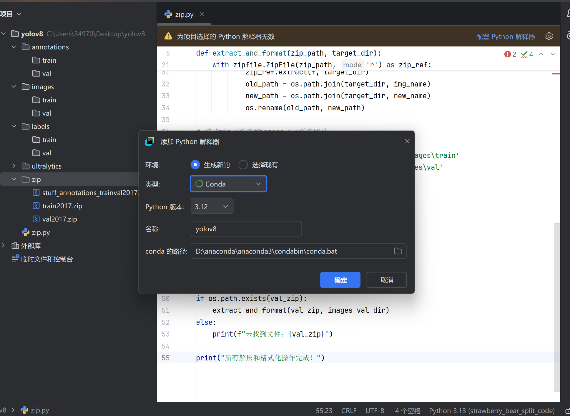This screenshot has width=570, height=416.
Task: Click the error count indicator icon
Action: tap(507, 54)
